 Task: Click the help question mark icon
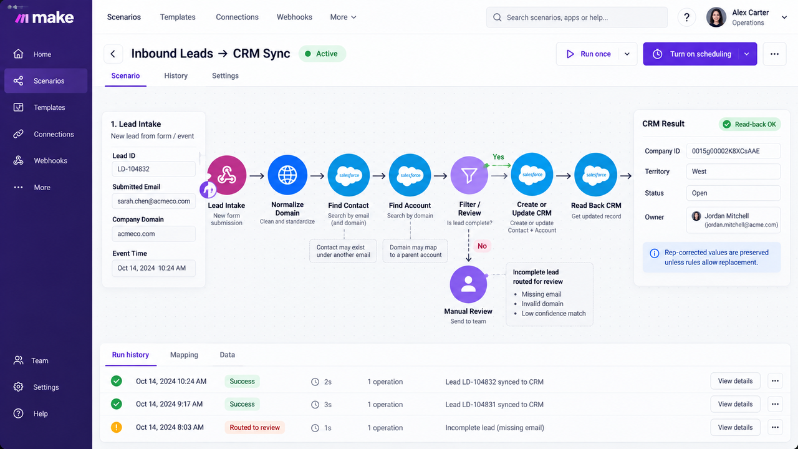tap(686, 17)
